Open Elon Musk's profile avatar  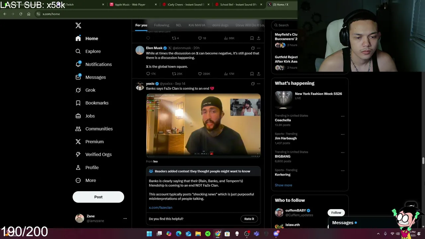pos(140,50)
